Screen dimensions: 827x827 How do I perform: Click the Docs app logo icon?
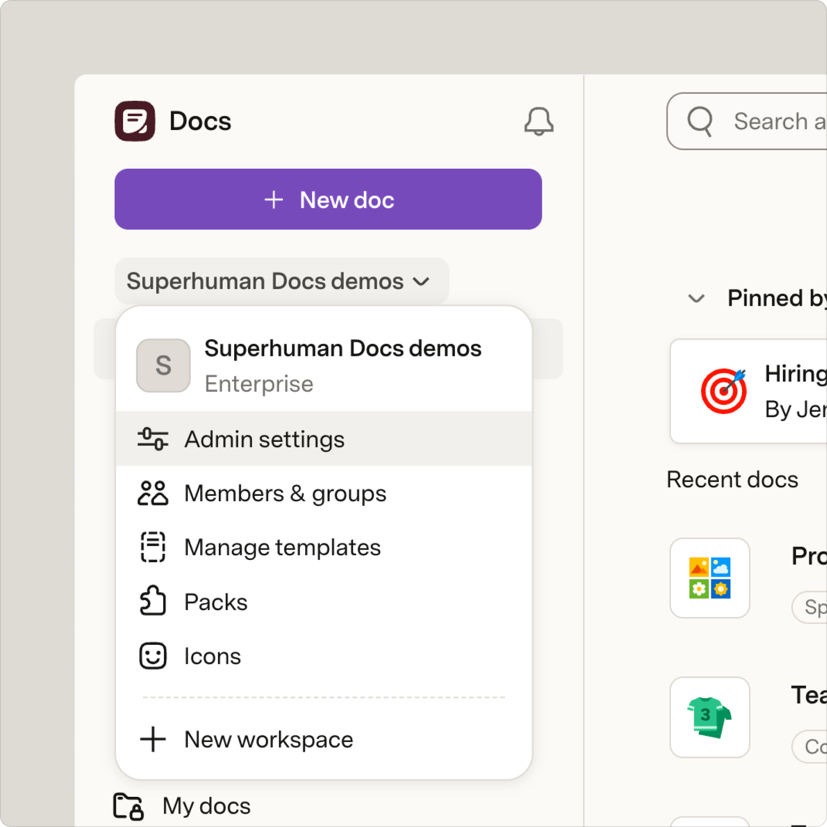click(135, 121)
